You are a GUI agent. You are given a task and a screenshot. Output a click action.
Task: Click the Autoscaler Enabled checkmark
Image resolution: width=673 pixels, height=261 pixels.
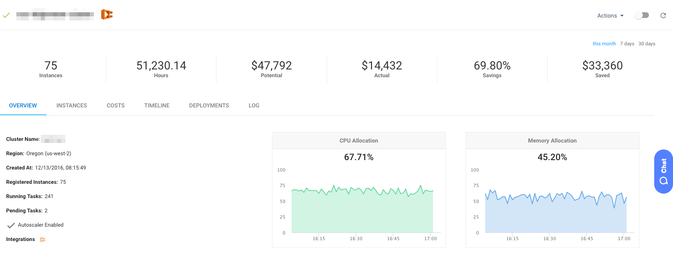(11, 225)
